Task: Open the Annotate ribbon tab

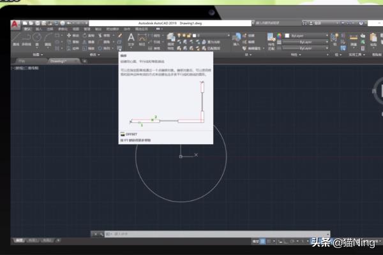Action: [50, 29]
